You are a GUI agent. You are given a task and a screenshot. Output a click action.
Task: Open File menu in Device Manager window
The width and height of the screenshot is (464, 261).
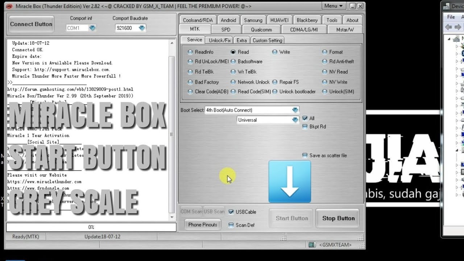tap(451, 17)
